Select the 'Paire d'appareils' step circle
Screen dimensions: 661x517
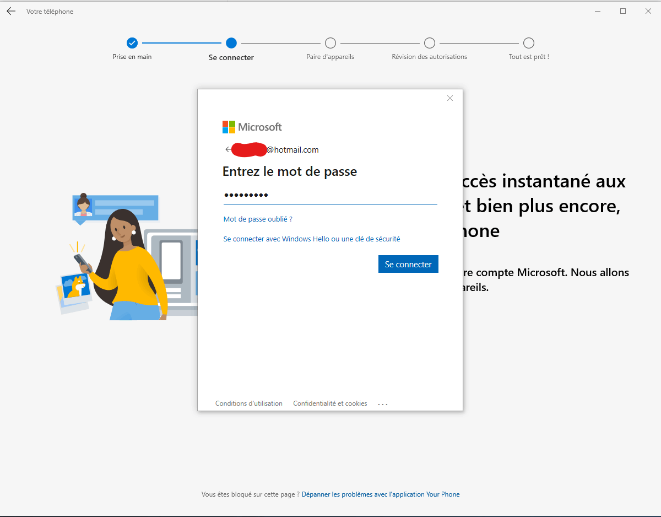330,43
